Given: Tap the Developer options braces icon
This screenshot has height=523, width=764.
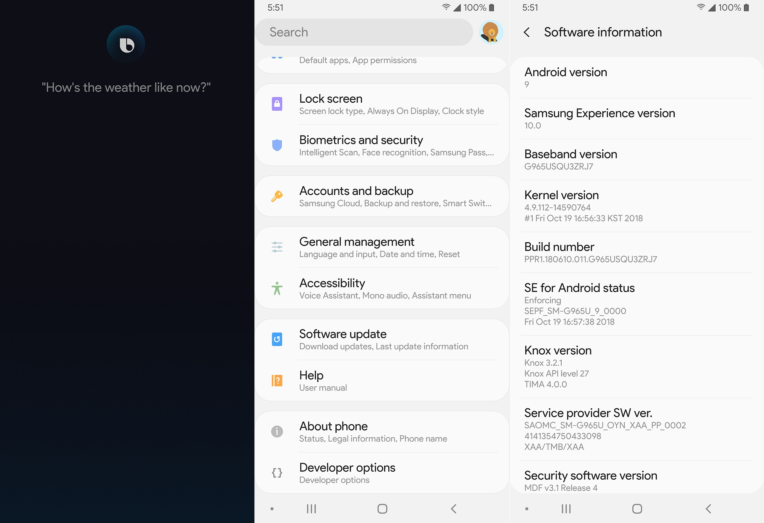Looking at the screenshot, I should [277, 473].
